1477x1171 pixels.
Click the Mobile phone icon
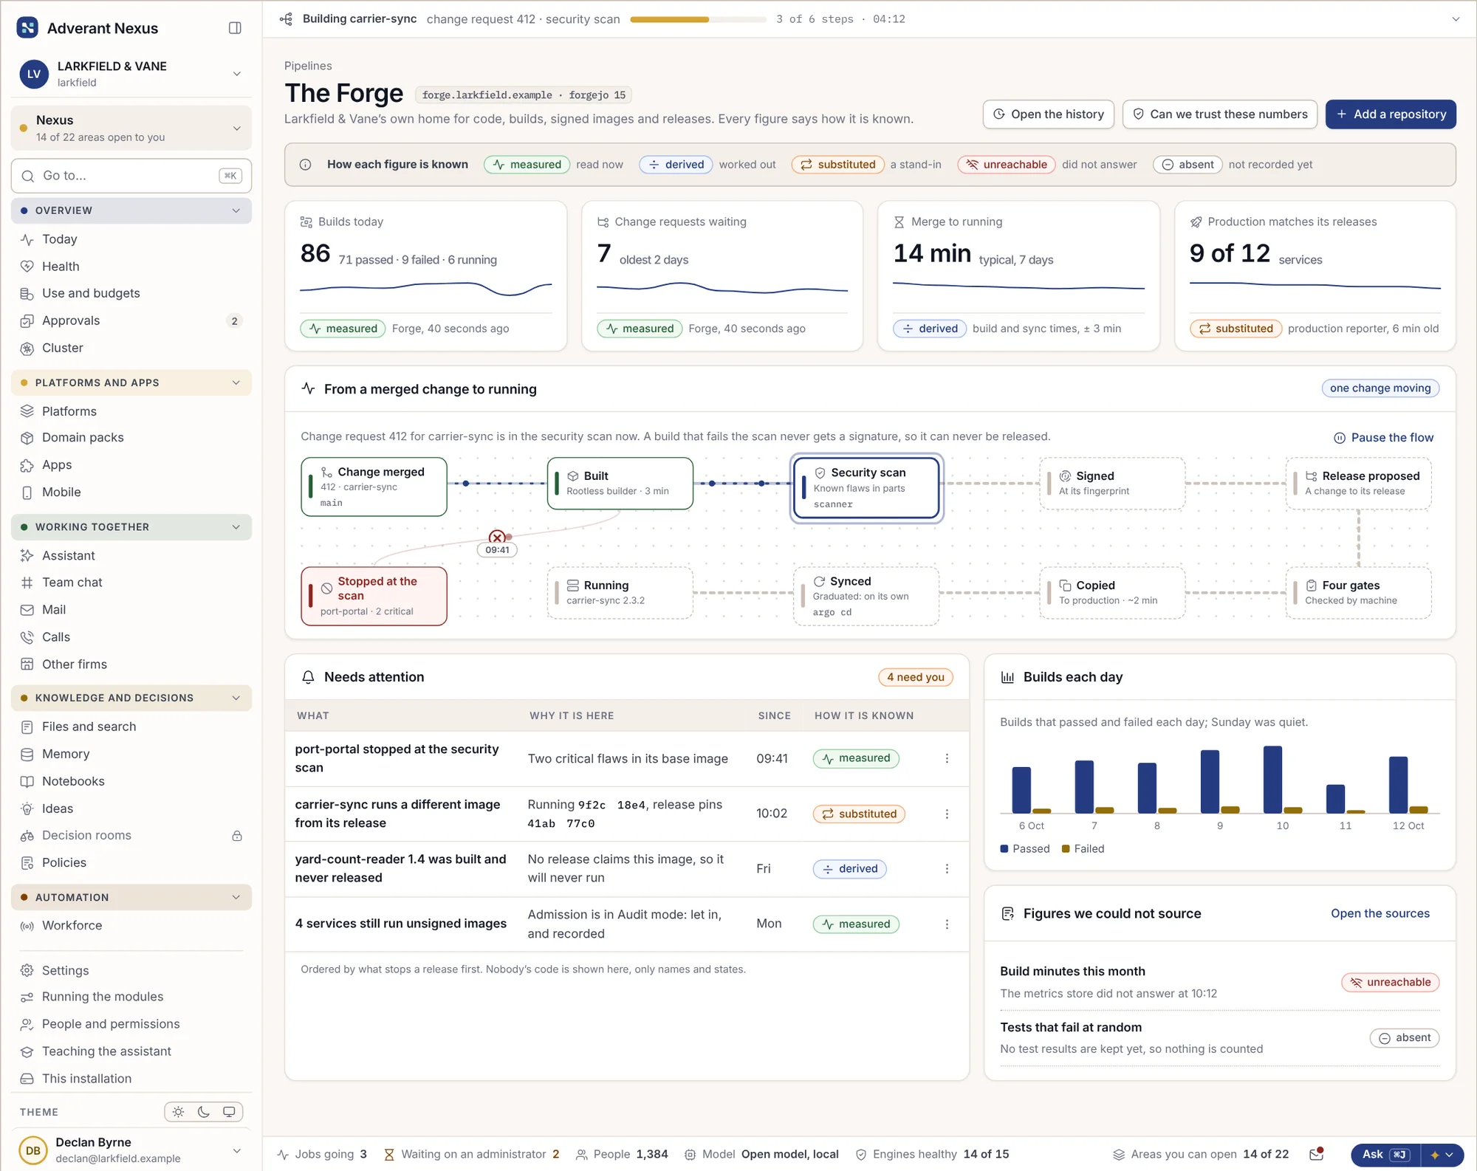click(27, 492)
